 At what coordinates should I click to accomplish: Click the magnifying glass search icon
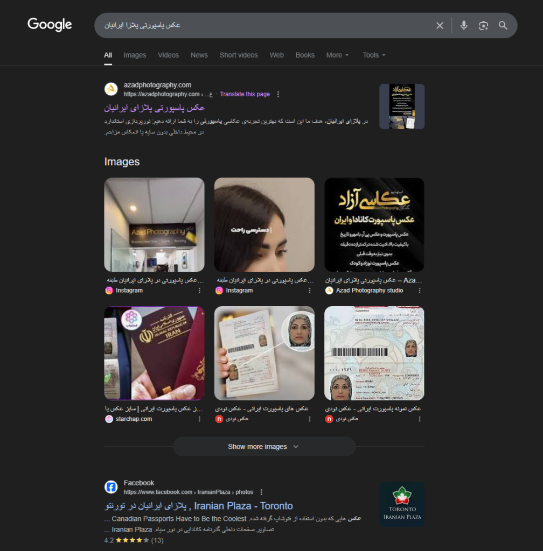coord(503,25)
